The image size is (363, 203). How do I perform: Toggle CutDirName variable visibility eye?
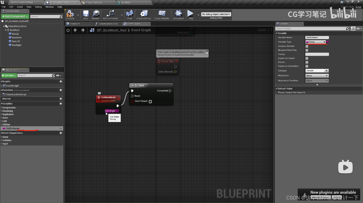(61, 128)
